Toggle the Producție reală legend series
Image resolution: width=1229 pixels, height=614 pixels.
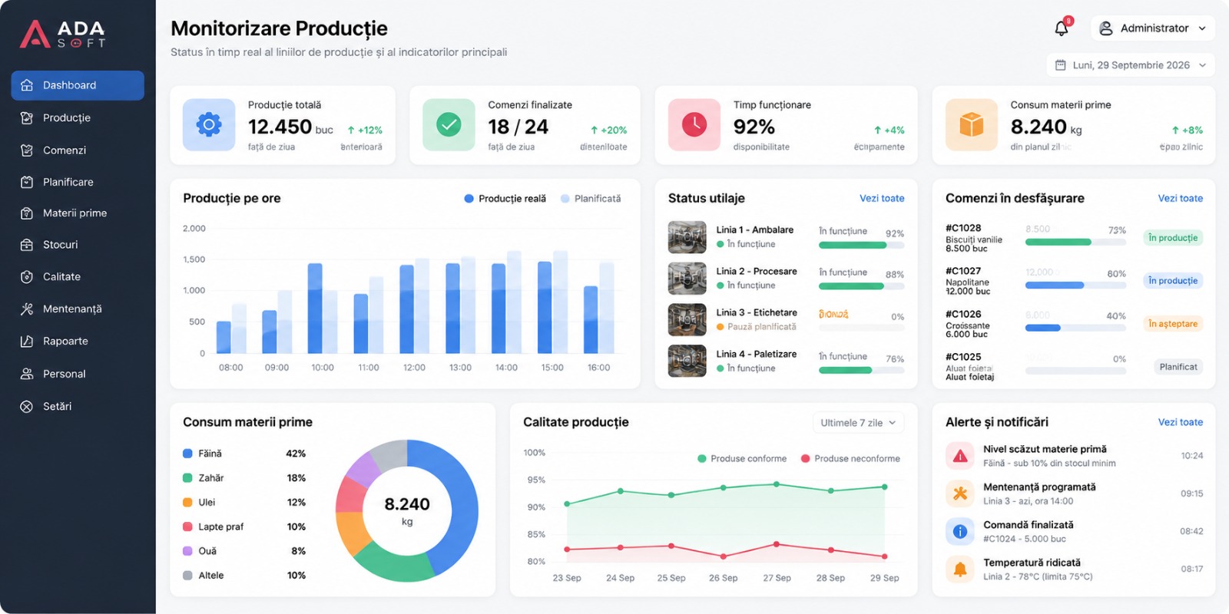pos(505,199)
